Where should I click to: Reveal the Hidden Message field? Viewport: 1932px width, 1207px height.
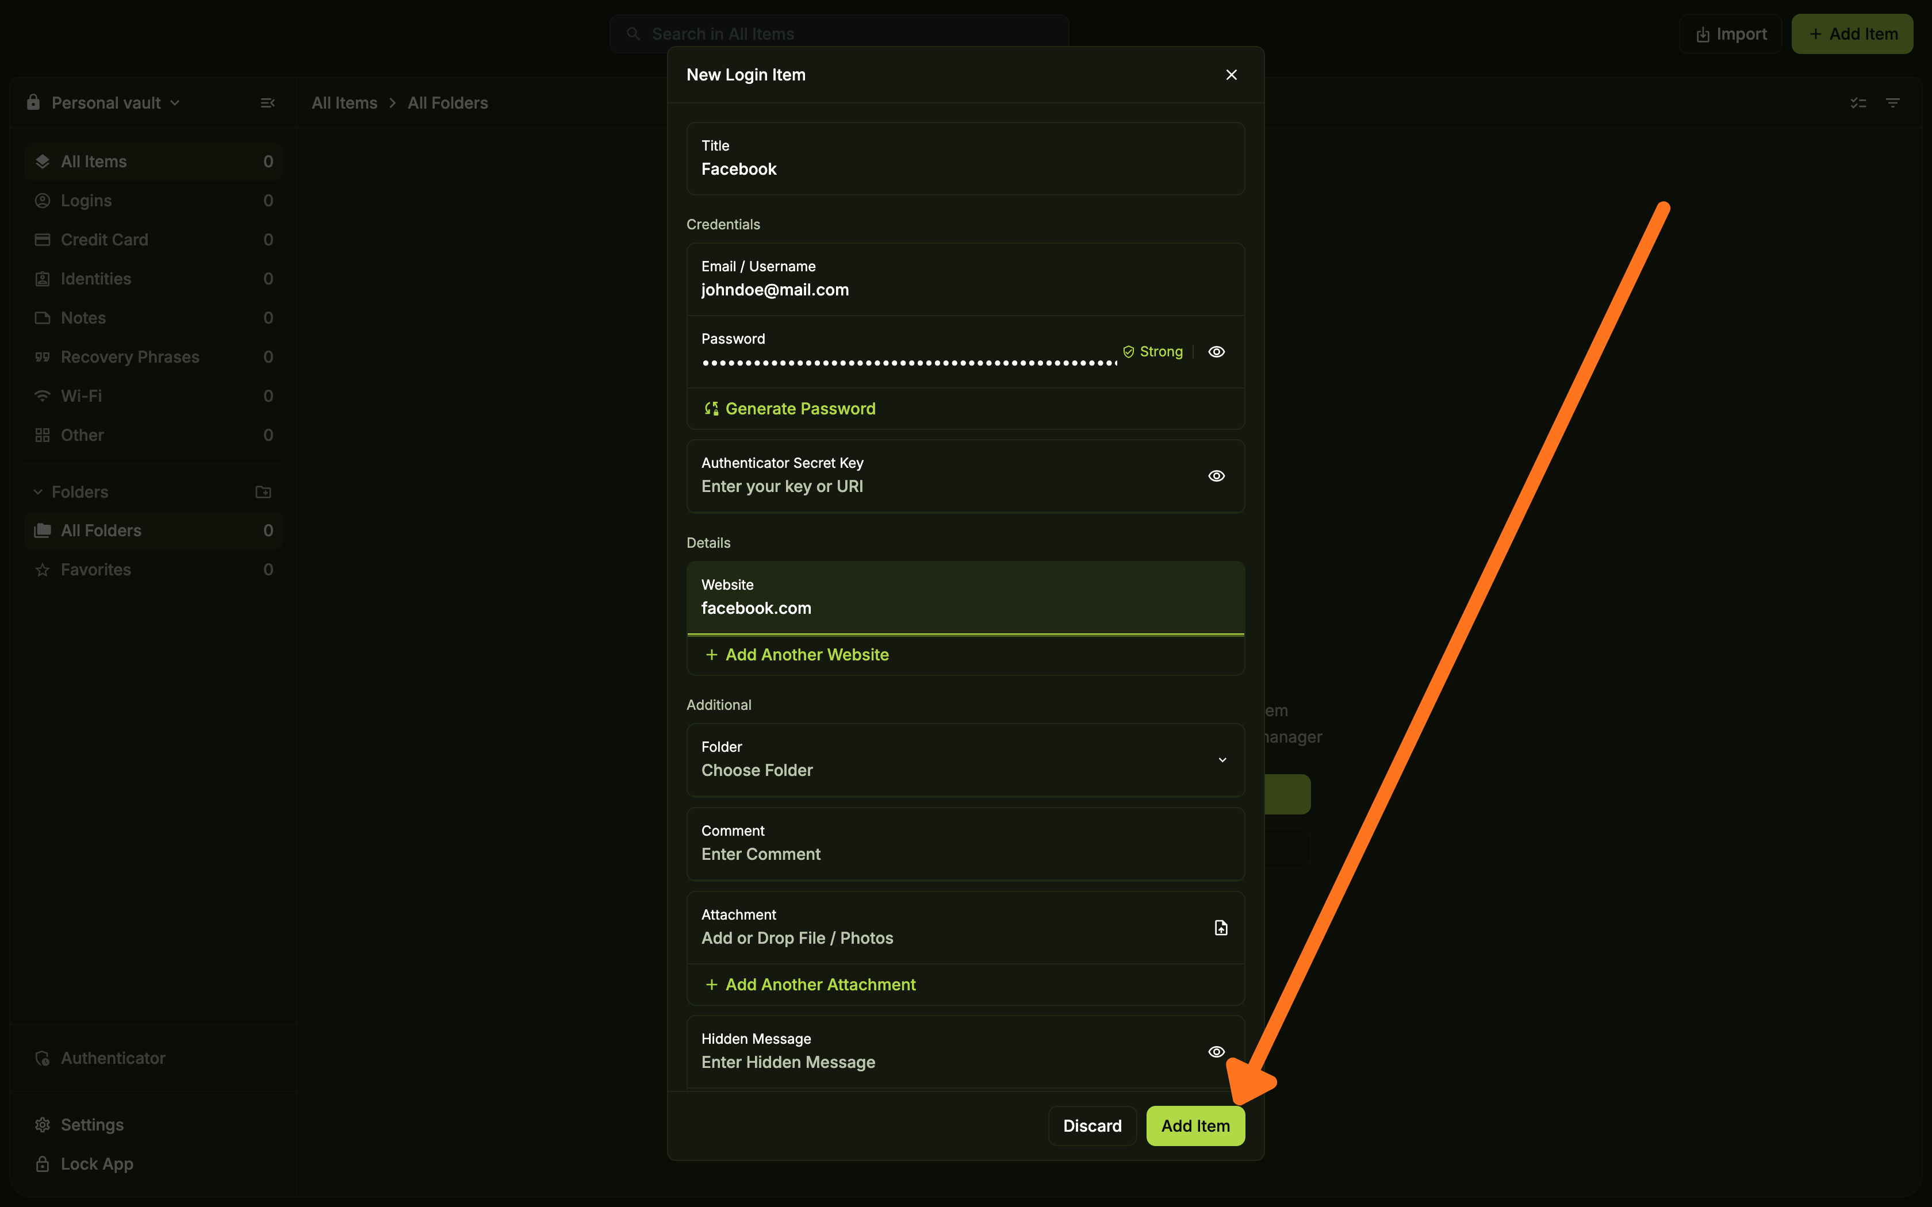[x=1216, y=1051]
